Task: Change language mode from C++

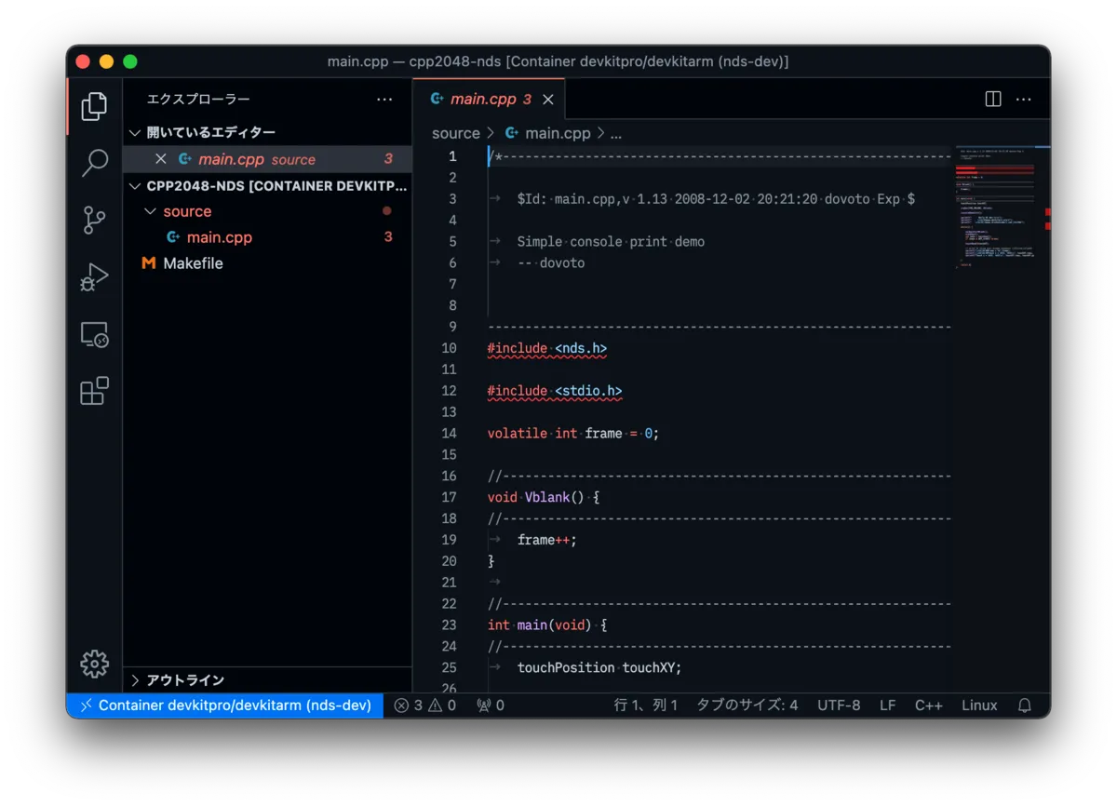Action: [x=928, y=705]
